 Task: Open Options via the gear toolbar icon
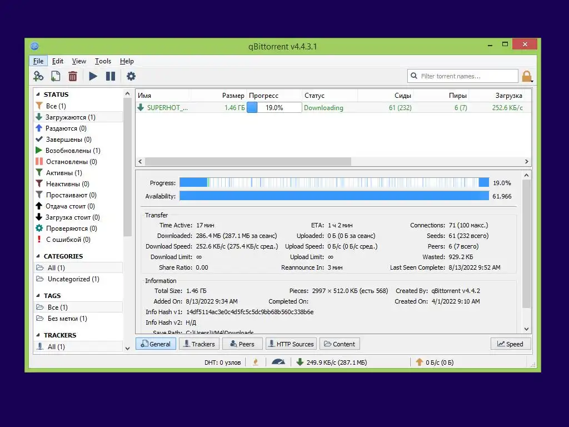131,76
